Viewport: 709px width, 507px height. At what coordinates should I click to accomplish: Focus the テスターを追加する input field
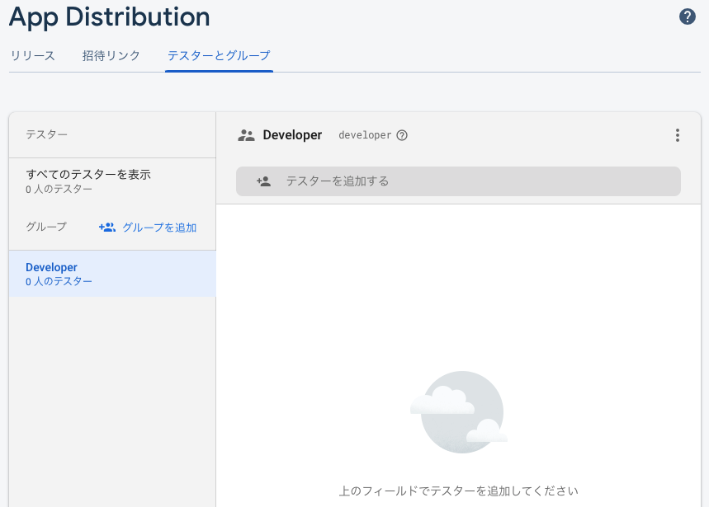pyautogui.click(x=458, y=181)
